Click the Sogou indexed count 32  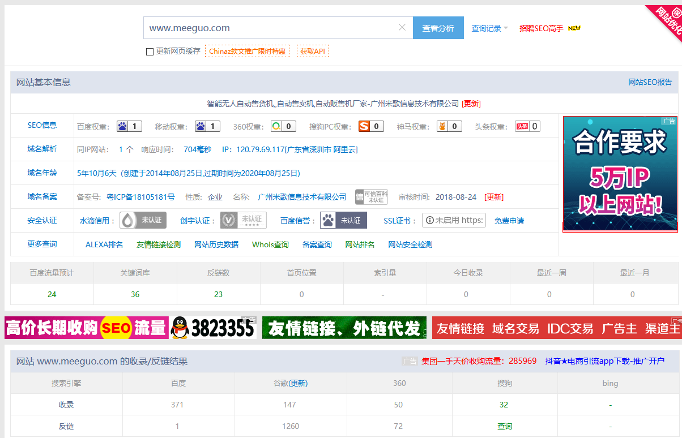click(504, 405)
